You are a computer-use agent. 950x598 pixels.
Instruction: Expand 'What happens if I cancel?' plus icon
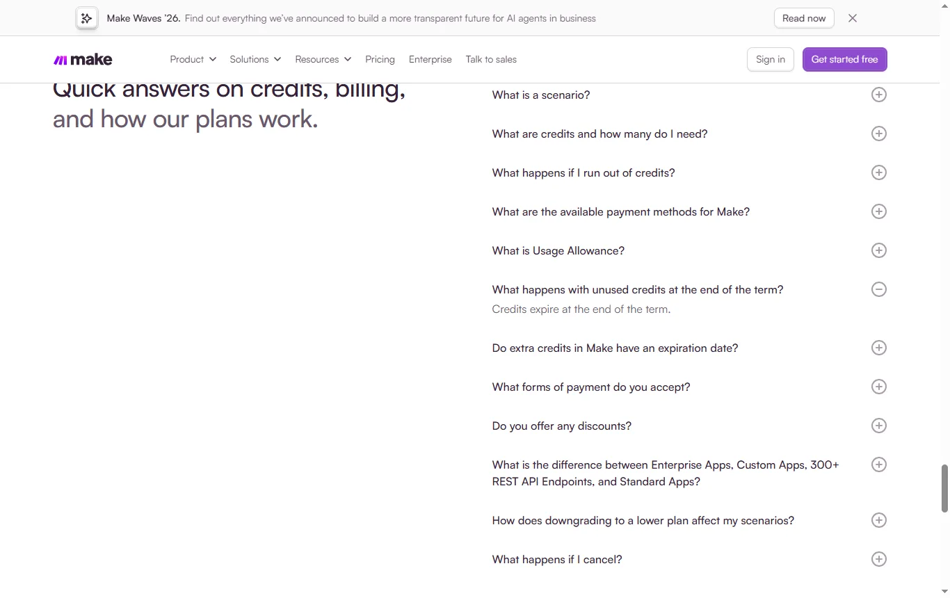pyautogui.click(x=879, y=559)
